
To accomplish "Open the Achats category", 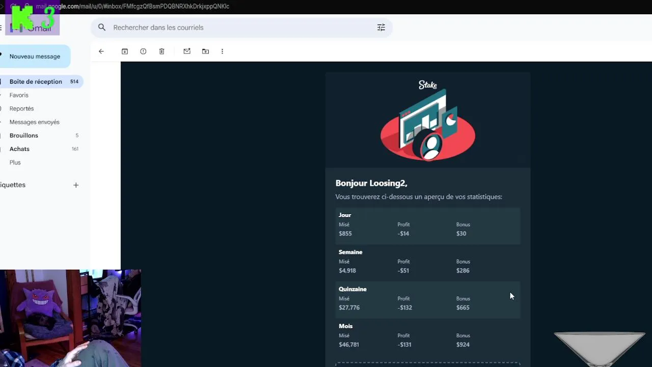I will 19,149.
